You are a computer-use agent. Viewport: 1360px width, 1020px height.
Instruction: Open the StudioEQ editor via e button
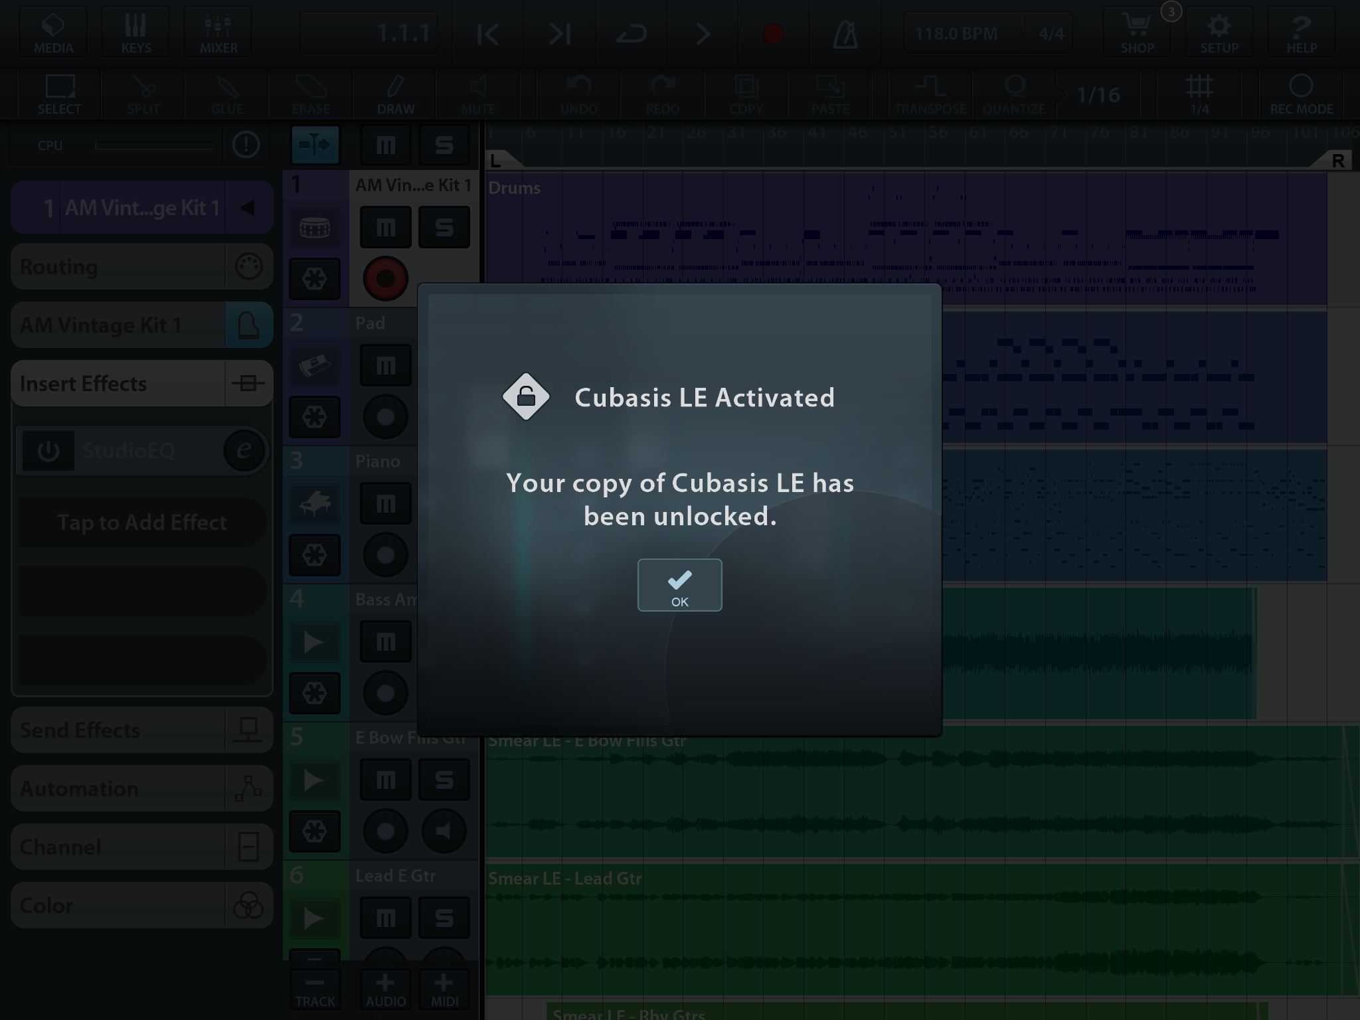pos(244,451)
